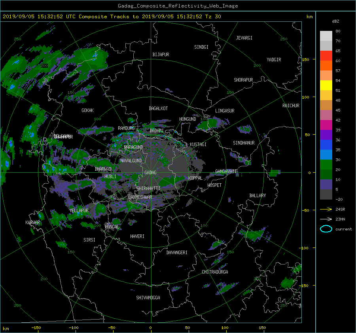Viewport: 356px width, 333px height.
Task: Click the GOKAK city label
Action: click(87, 110)
